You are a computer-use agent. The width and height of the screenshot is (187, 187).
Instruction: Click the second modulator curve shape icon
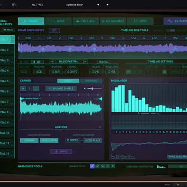point(120,157)
